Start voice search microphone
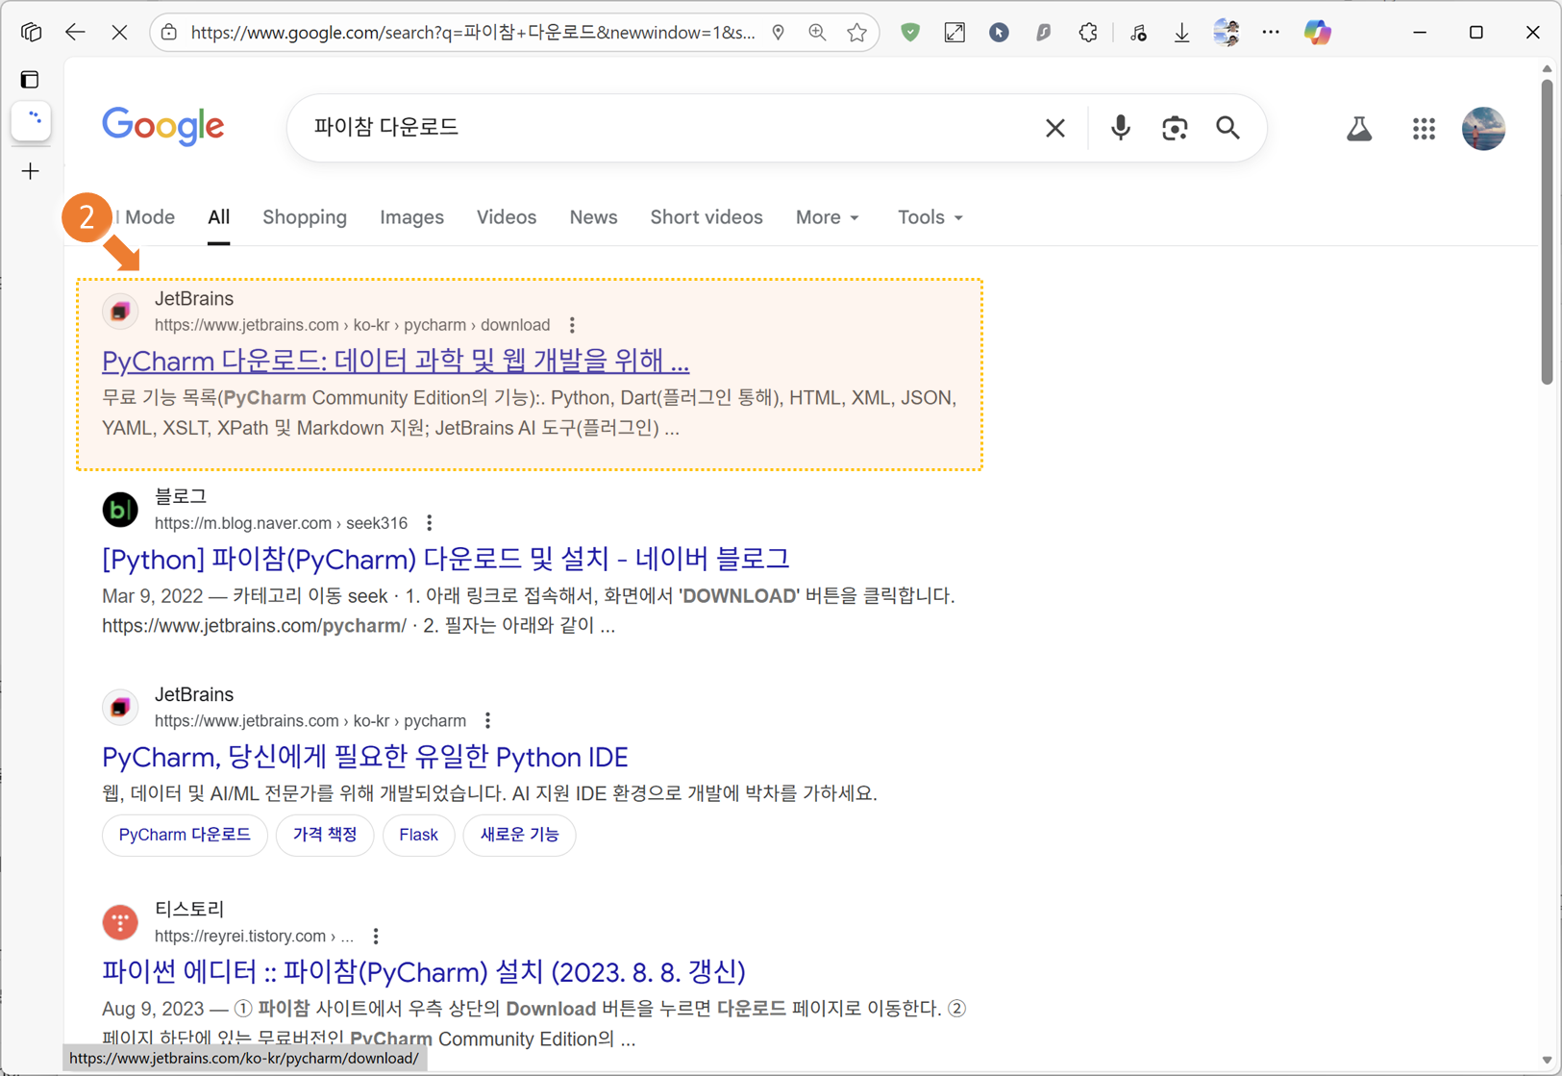 pyautogui.click(x=1120, y=127)
